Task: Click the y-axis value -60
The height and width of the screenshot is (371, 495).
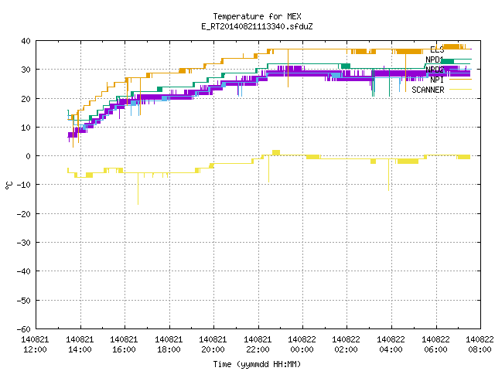Action: point(24,329)
